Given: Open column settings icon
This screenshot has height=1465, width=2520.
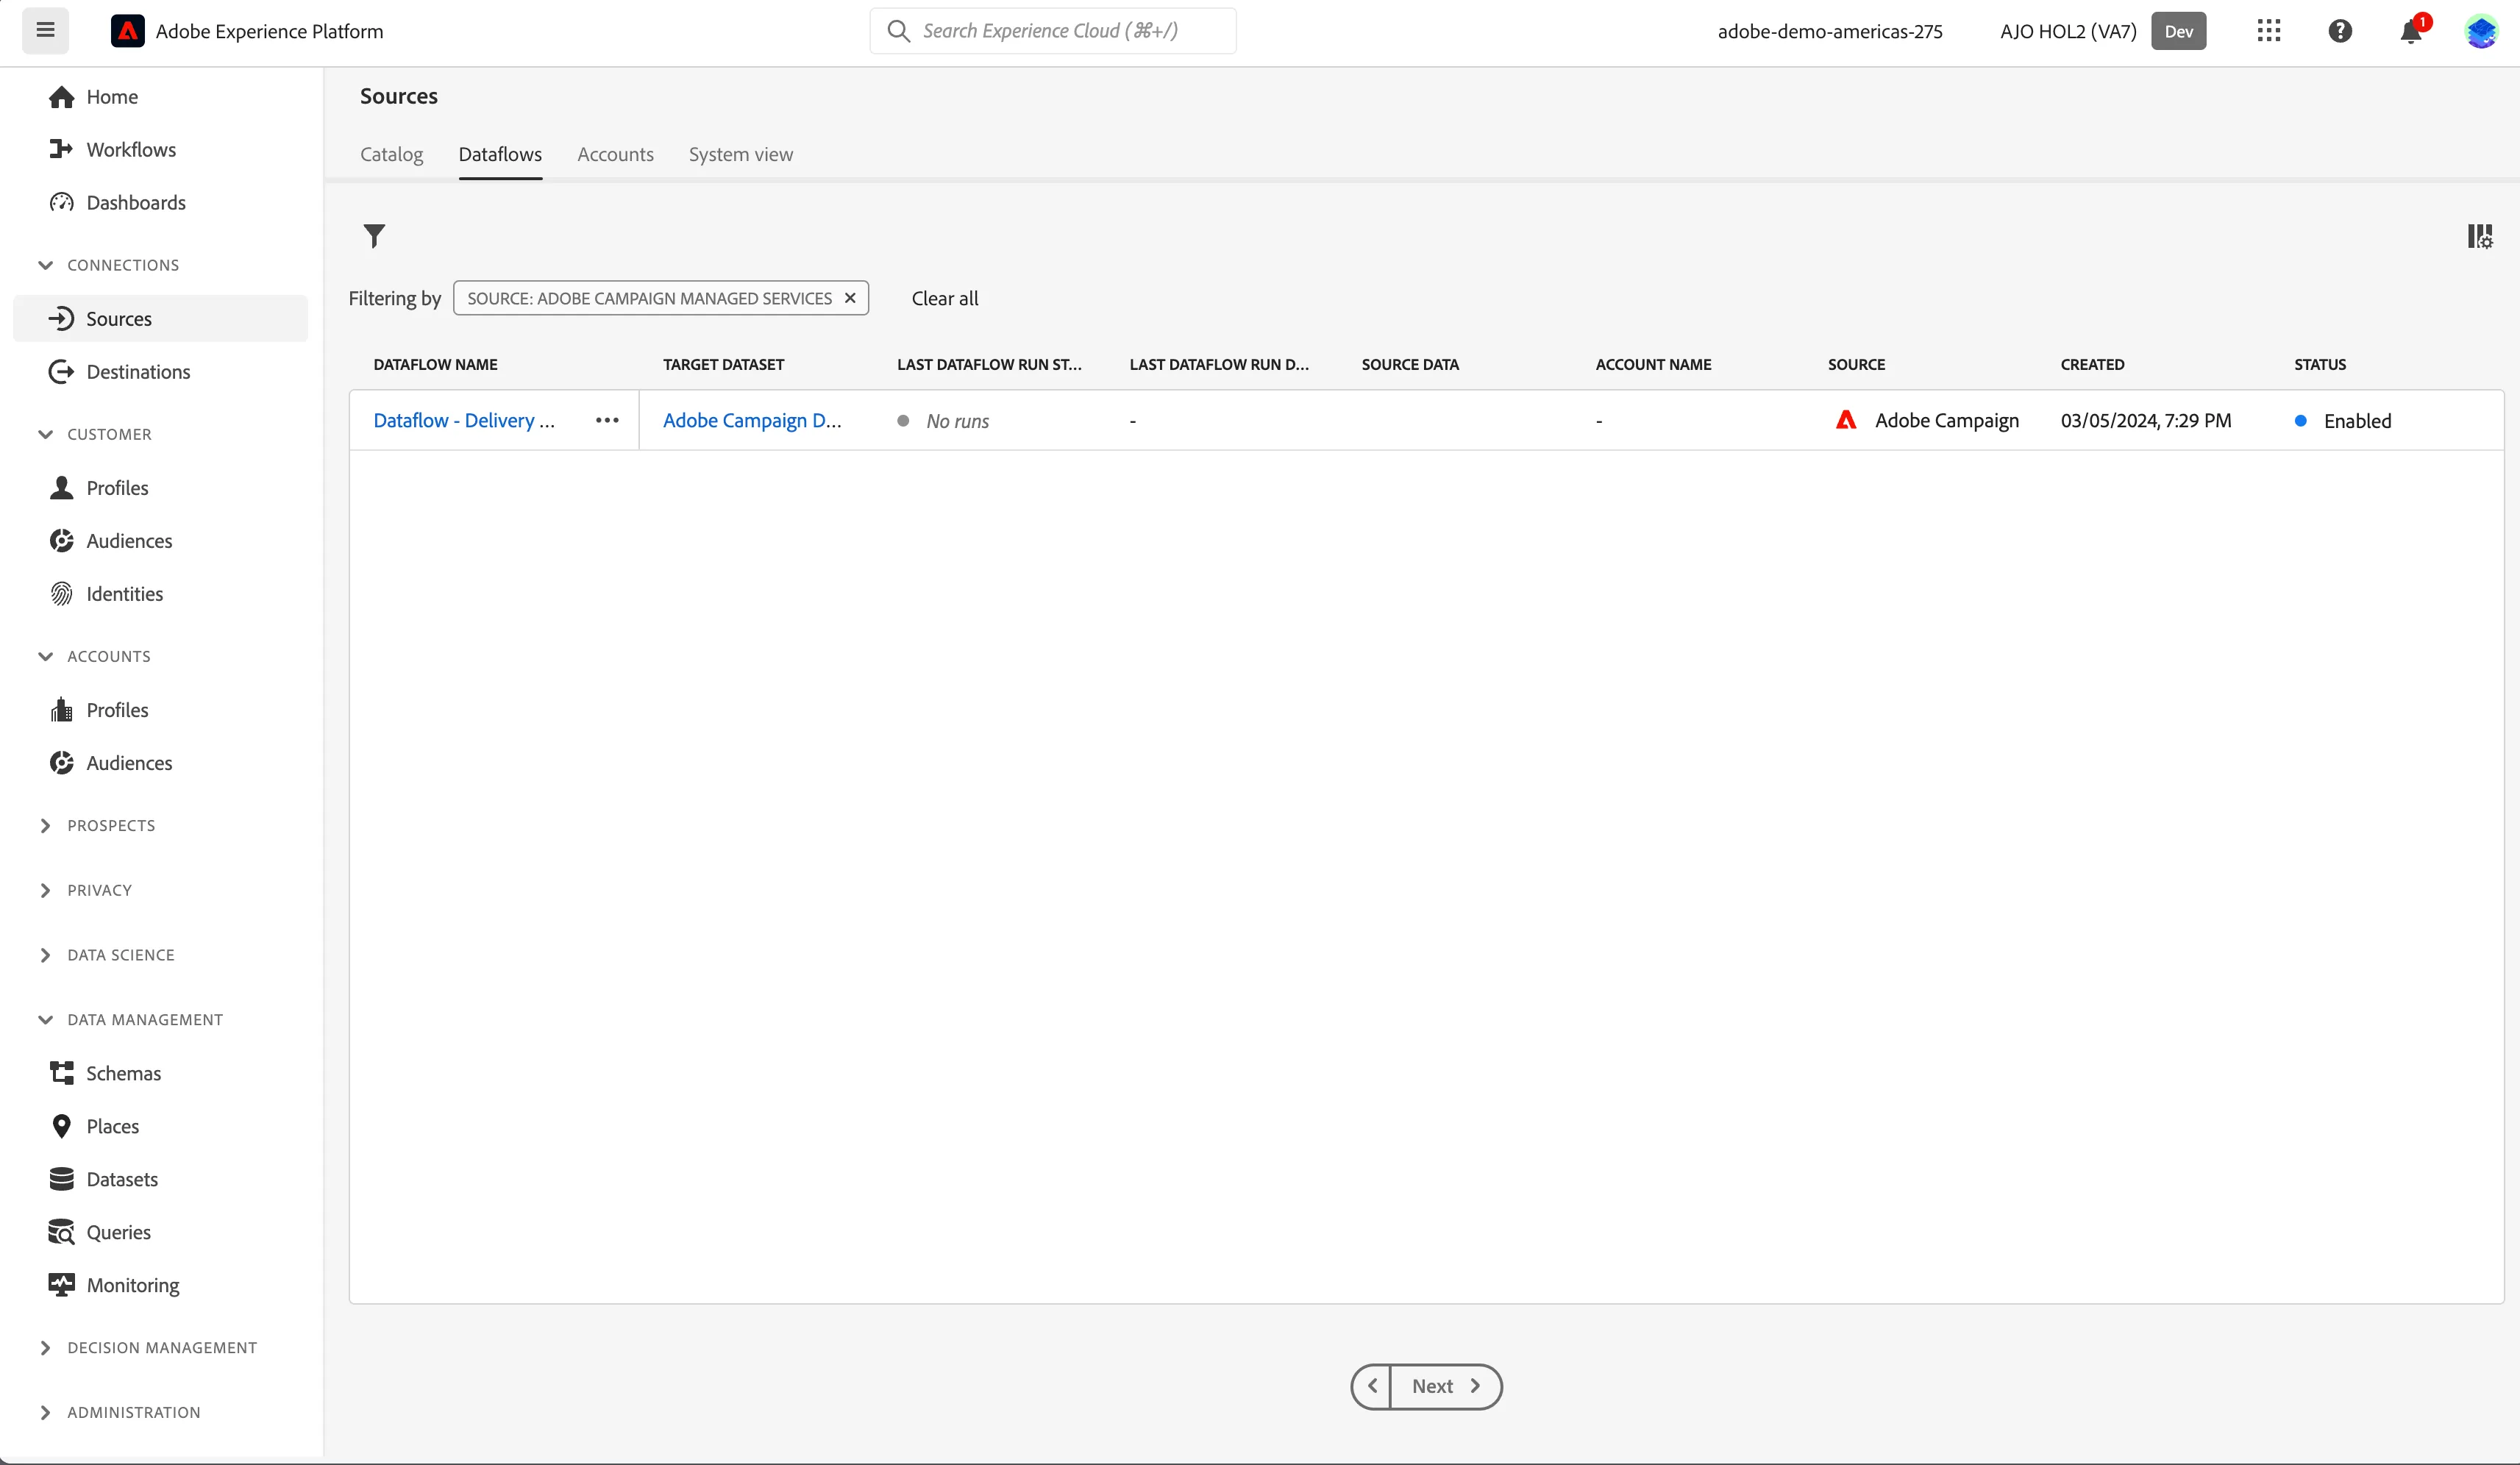Looking at the screenshot, I should (2479, 236).
